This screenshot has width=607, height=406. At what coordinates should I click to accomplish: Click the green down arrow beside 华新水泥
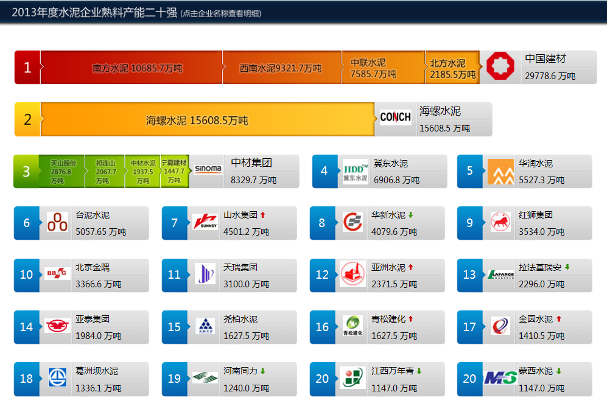(411, 215)
